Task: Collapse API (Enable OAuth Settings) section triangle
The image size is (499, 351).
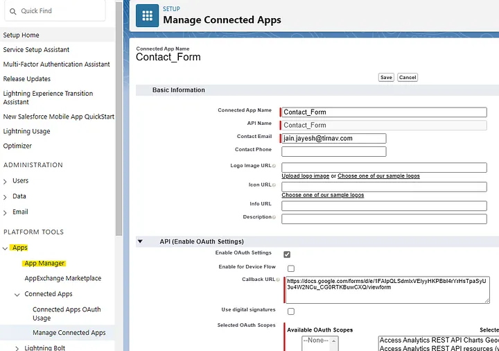Action: point(140,241)
